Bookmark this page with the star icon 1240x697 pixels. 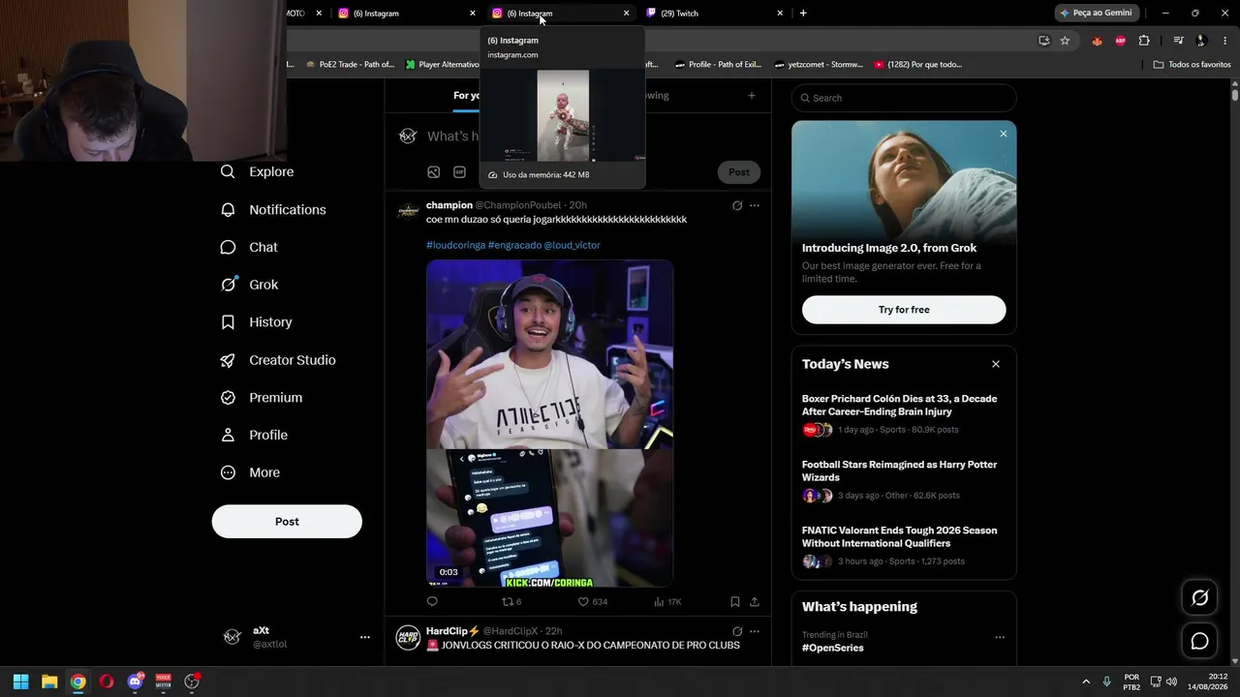click(1065, 41)
